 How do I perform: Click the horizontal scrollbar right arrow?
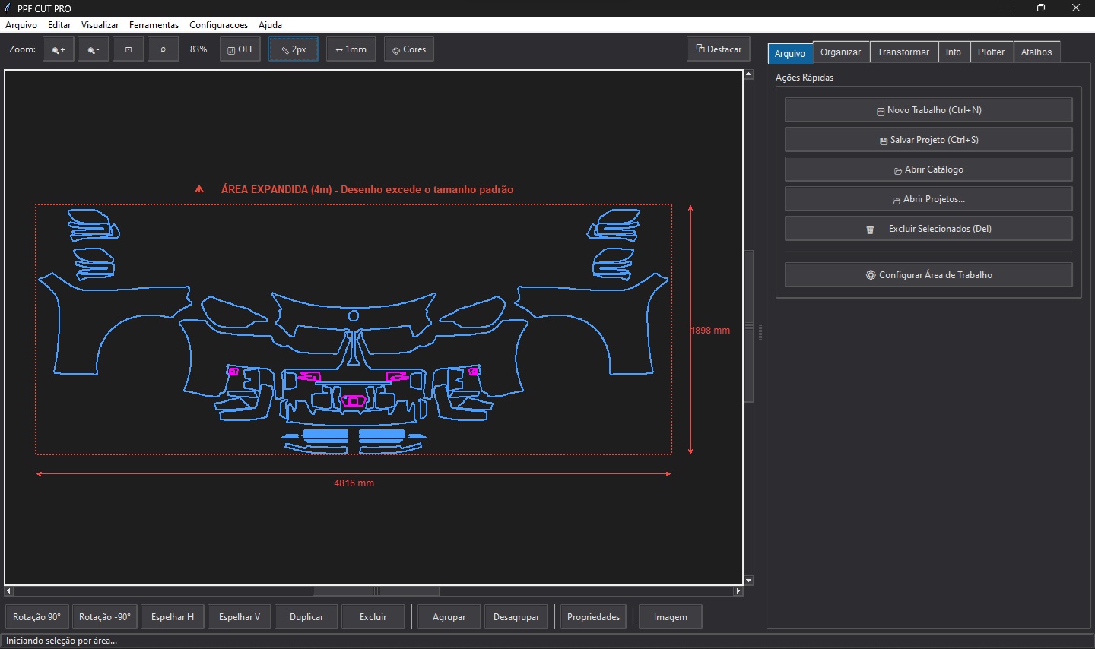tap(738, 590)
